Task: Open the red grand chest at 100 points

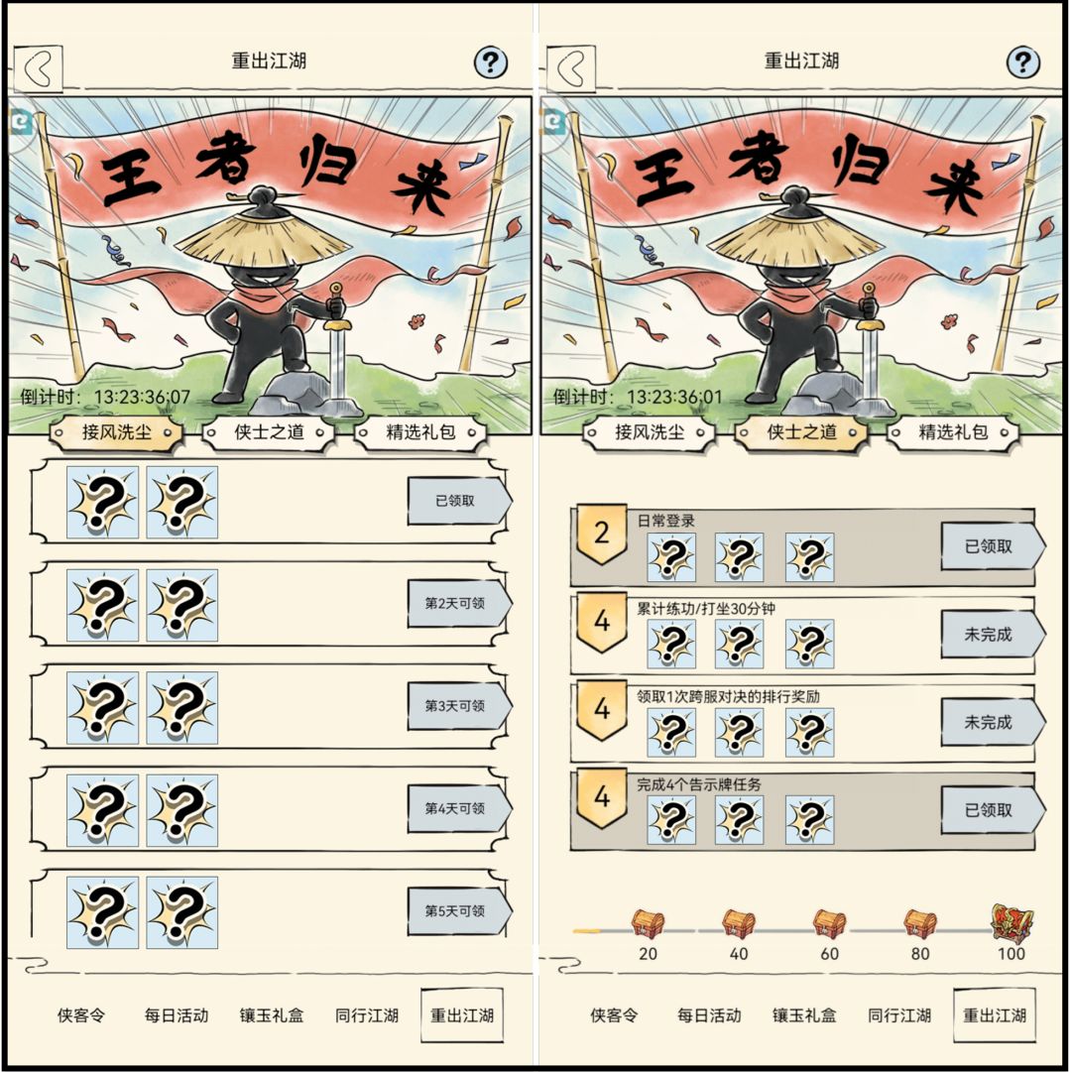Action: tap(1012, 923)
